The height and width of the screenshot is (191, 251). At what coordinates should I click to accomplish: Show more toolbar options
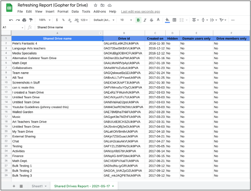[233, 20]
